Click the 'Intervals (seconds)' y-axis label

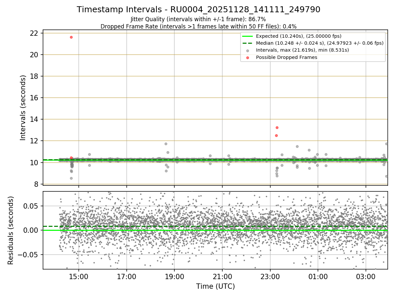[x=23, y=108]
